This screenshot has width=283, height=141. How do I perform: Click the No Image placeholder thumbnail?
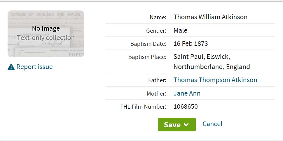[46, 34]
